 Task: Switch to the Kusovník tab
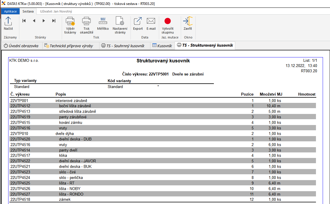tap(162, 46)
